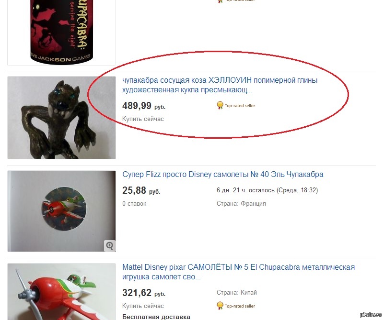Click the magnifier zoom icon on Flizz thumbnail
This screenshot has width=384, height=320.
click(109, 245)
